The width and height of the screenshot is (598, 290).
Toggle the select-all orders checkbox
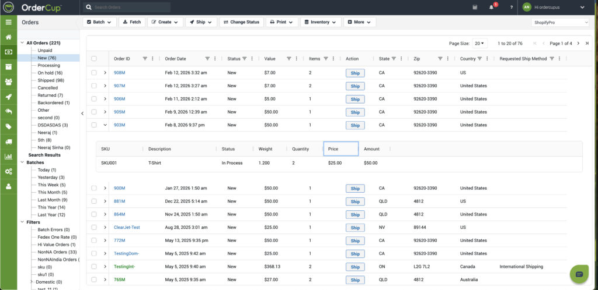coord(94,58)
